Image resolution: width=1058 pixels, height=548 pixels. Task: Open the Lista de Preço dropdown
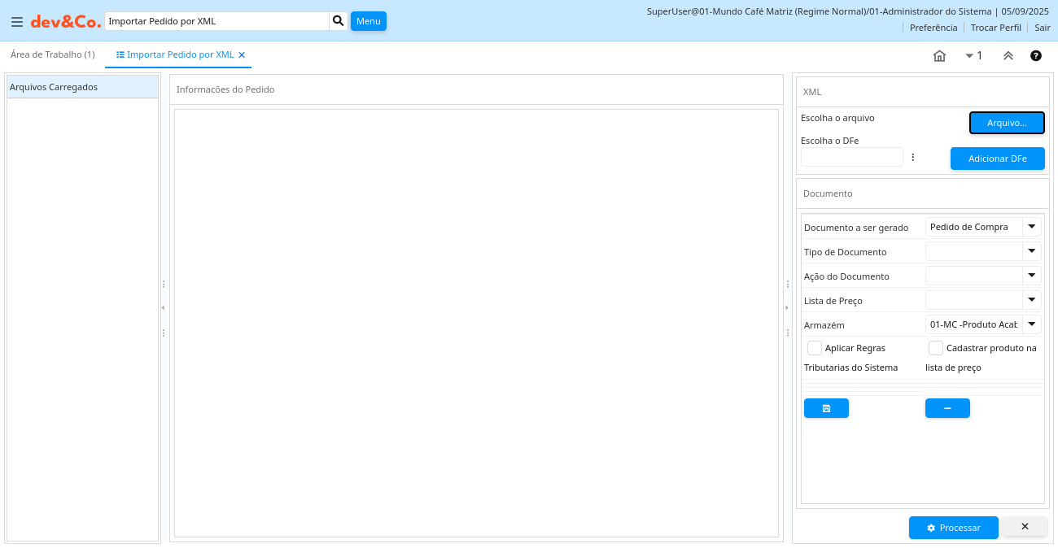coord(1031,300)
